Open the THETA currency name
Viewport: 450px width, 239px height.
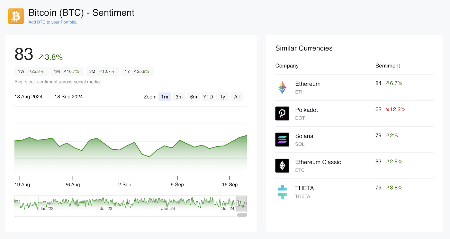point(305,188)
